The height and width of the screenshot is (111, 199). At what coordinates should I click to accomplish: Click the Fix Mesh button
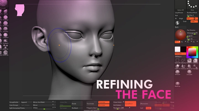point(77,108)
